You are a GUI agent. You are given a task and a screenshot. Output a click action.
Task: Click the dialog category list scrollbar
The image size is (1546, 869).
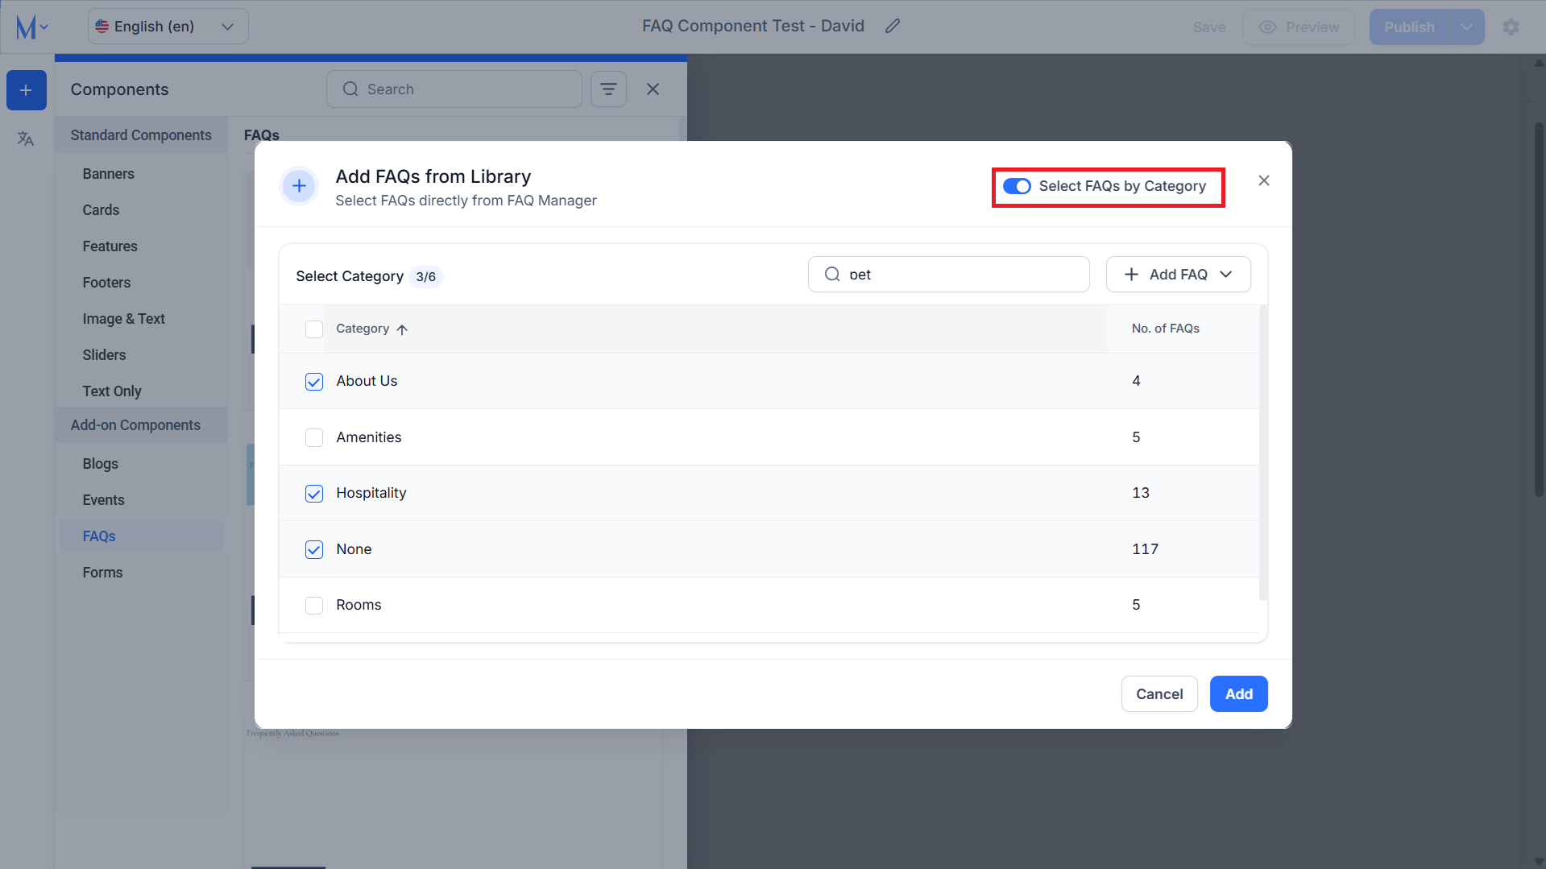[x=1263, y=453]
